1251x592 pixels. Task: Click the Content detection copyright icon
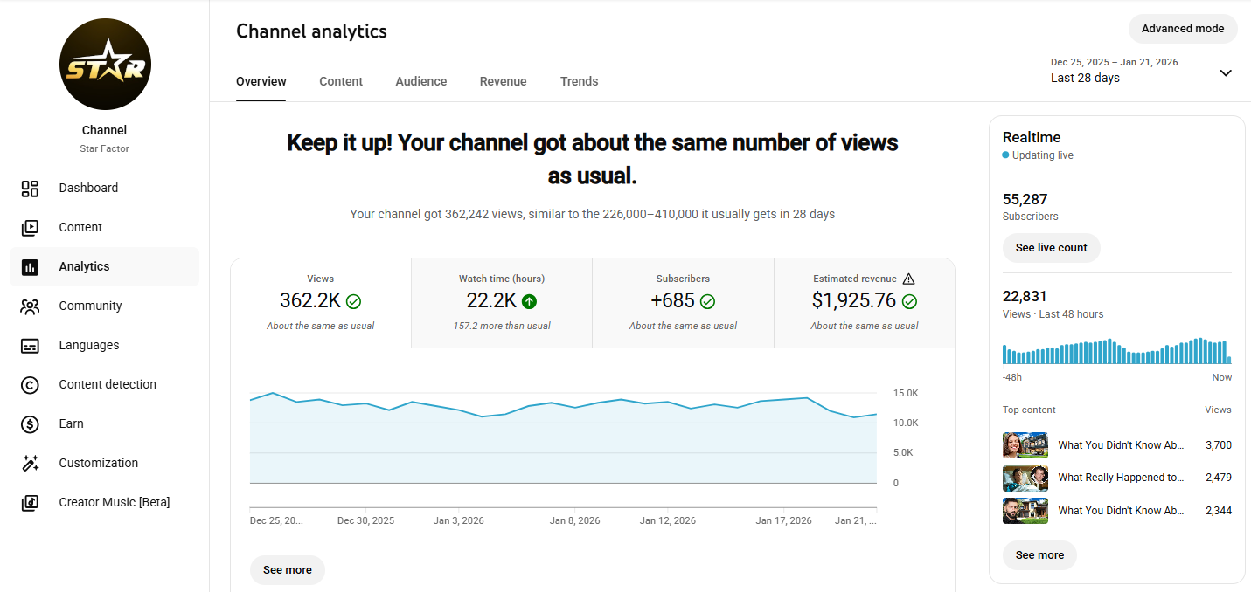coord(30,385)
